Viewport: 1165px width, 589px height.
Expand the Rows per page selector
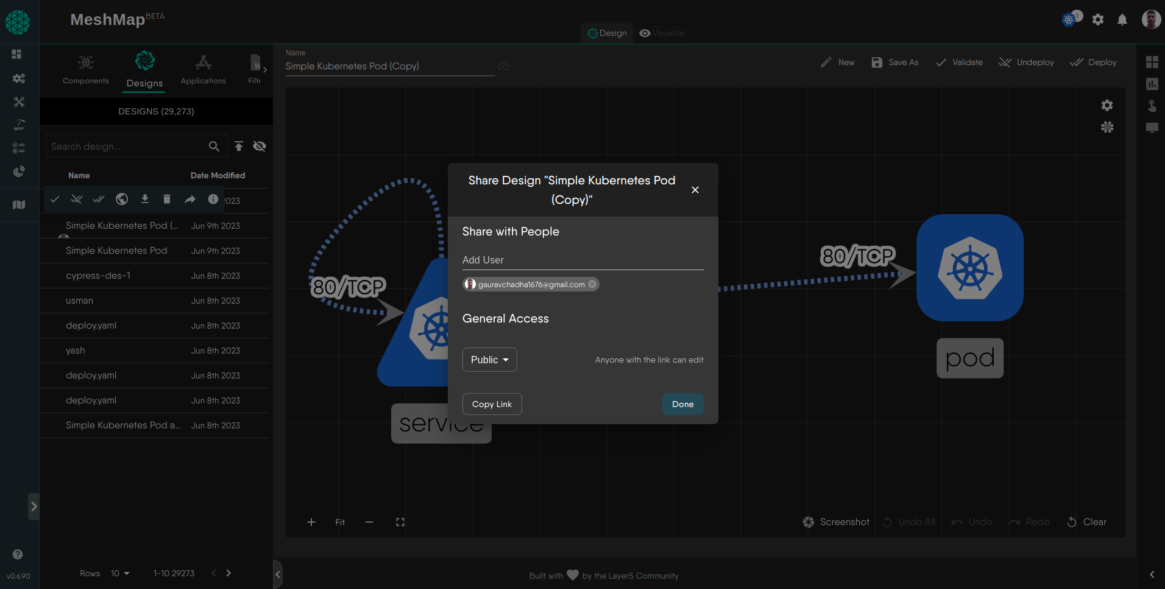click(x=120, y=573)
